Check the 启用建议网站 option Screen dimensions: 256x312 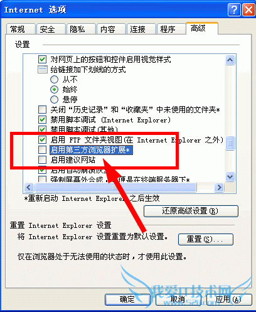(x=43, y=160)
